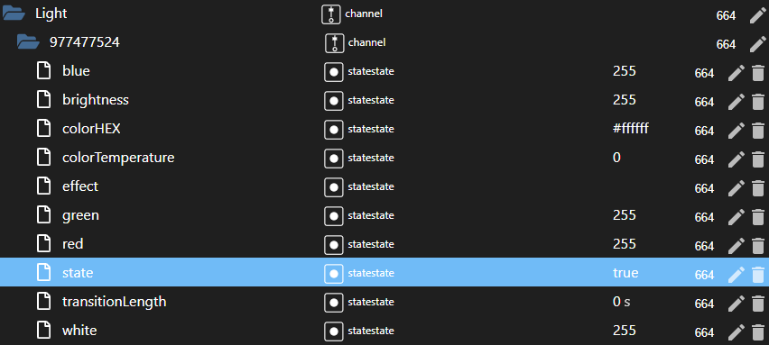Toggle the true value of state
Viewport: 769px width, 345px height.
click(625, 273)
